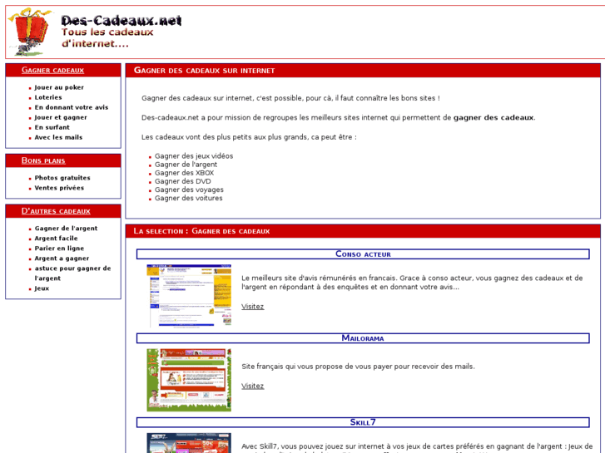Open the Gagner cadeaux sidebar heading

click(53, 70)
